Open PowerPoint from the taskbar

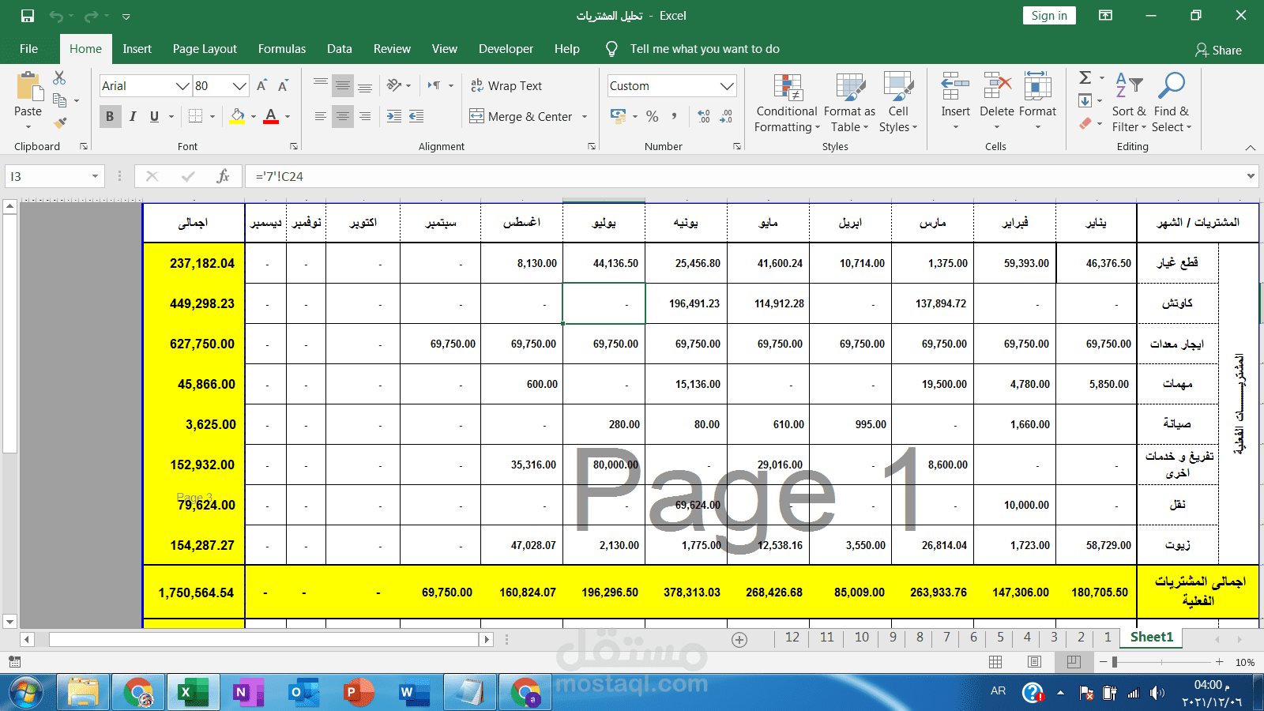point(359,693)
